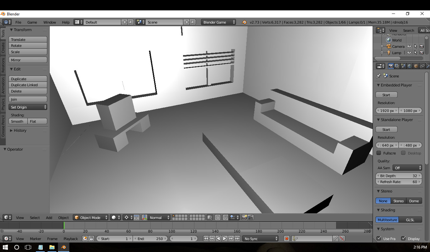Image resolution: width=430 pixels, height=252 pixels.
Task: Click the snap magnet icon
Action: point(225,217)
